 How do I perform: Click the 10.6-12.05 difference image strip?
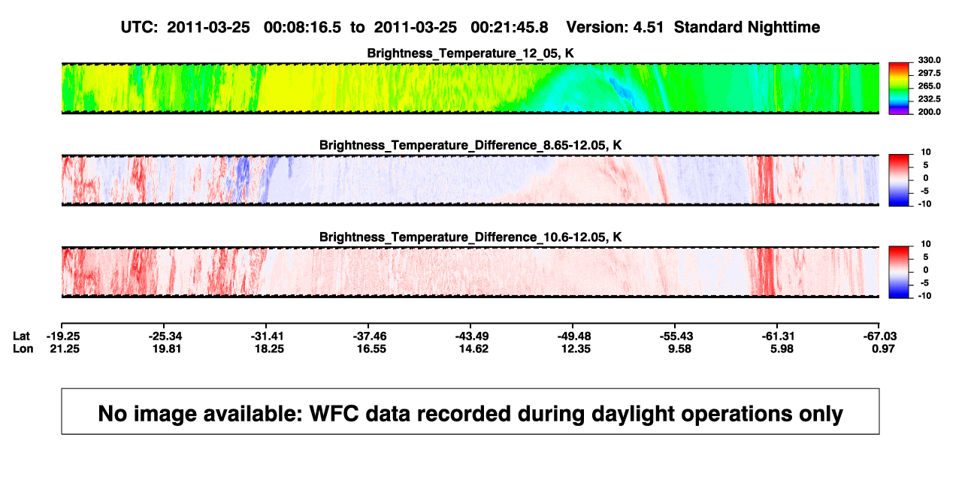(470, 272)
